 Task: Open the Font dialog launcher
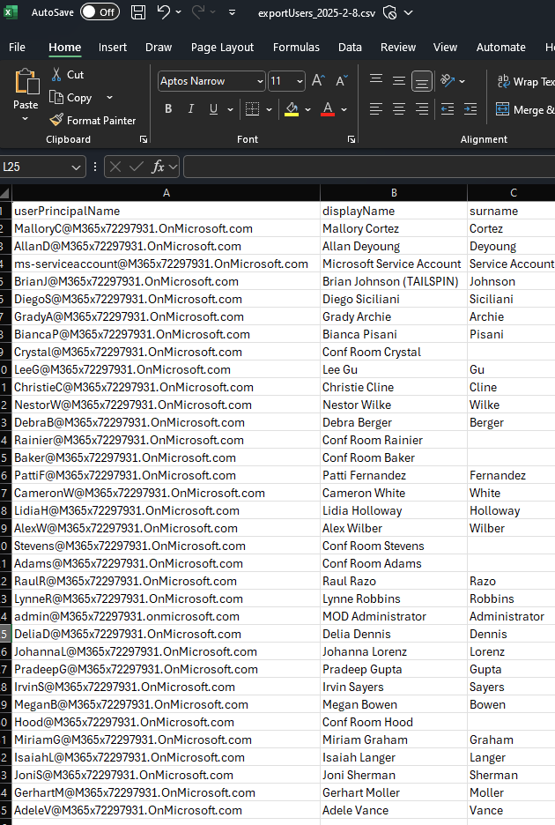tap(351, 139)
